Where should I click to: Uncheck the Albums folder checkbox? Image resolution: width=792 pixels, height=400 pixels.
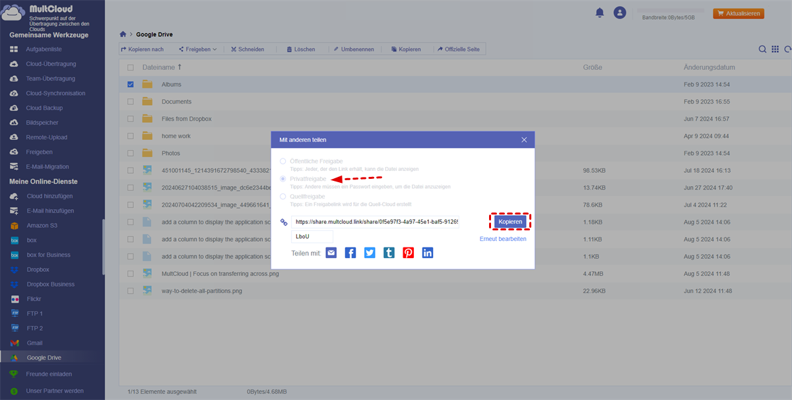click(130, 84)
